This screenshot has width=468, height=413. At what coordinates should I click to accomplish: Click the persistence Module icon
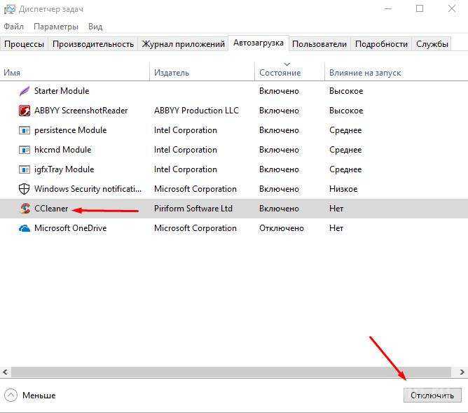pos(25,130)
